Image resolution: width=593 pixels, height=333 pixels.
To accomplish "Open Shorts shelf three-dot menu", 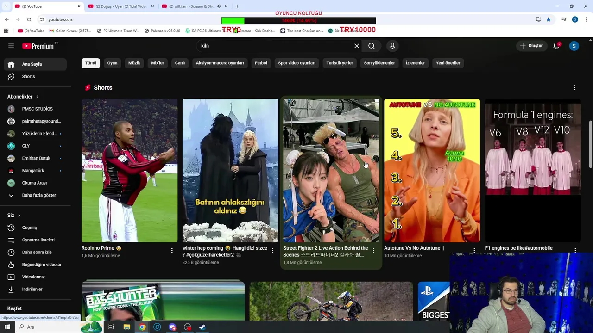I will 574,87.
